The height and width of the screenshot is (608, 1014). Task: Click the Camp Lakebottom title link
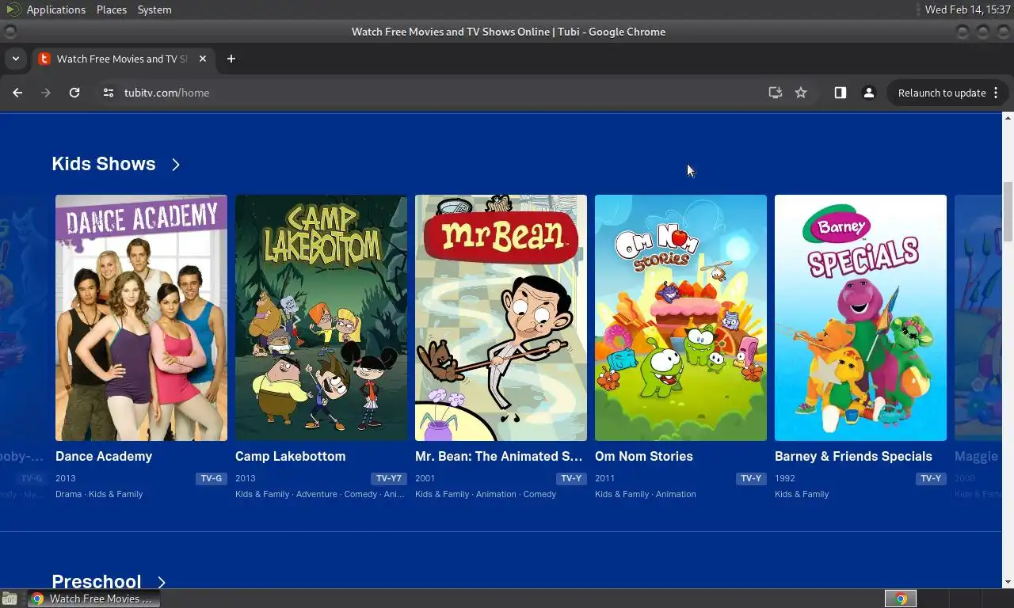click(x=290, y=456)
